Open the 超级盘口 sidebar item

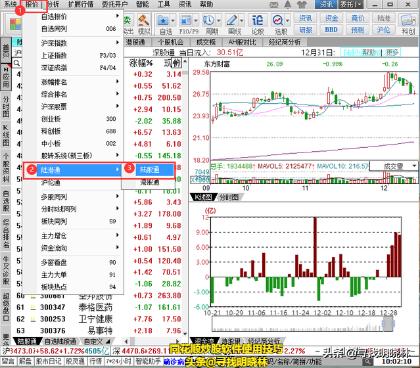(x=6, y=307)
